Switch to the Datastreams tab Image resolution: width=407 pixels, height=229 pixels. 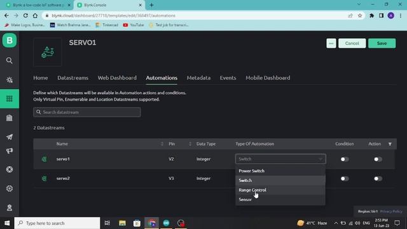pyautogui.click(x=72, y=78)
